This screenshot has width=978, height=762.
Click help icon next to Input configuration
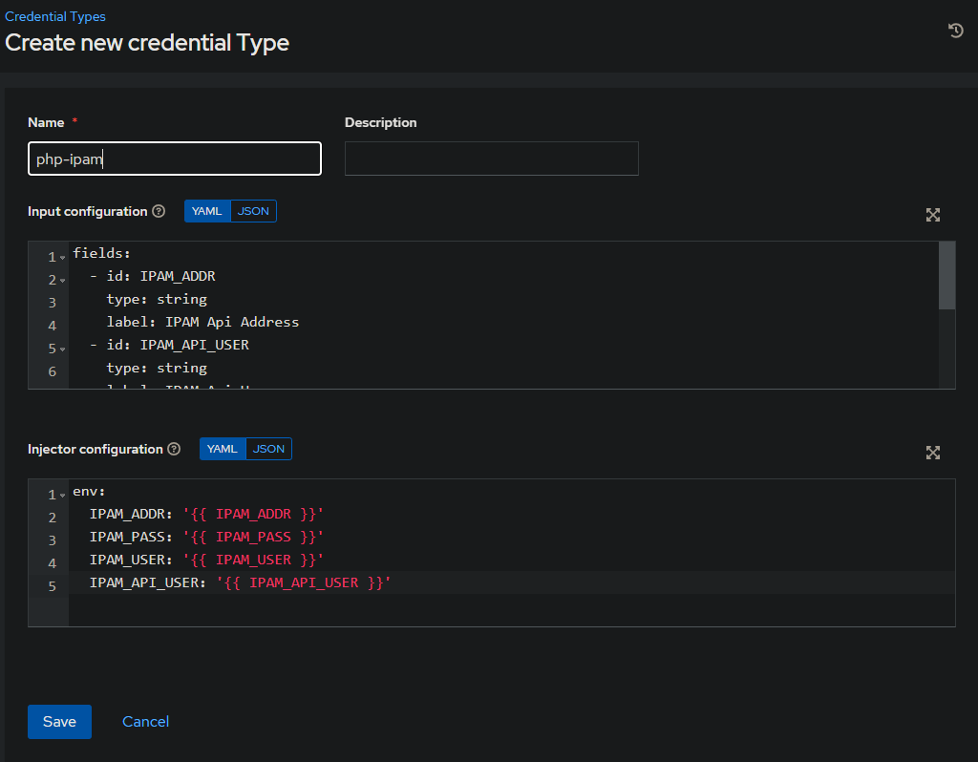[x=159, y=211]
